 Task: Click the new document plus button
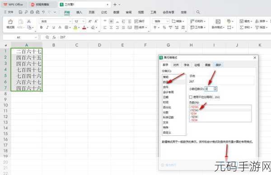115,4
